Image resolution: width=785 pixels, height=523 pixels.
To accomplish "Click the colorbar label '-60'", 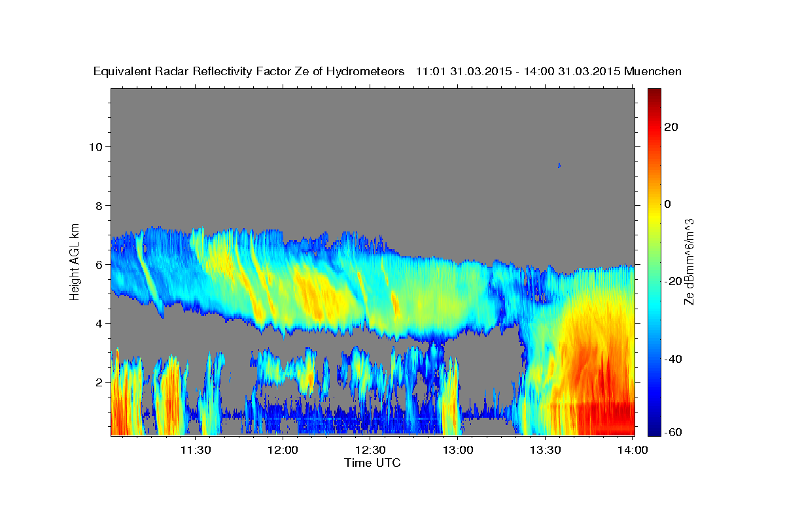I will (x=673, y=432).
